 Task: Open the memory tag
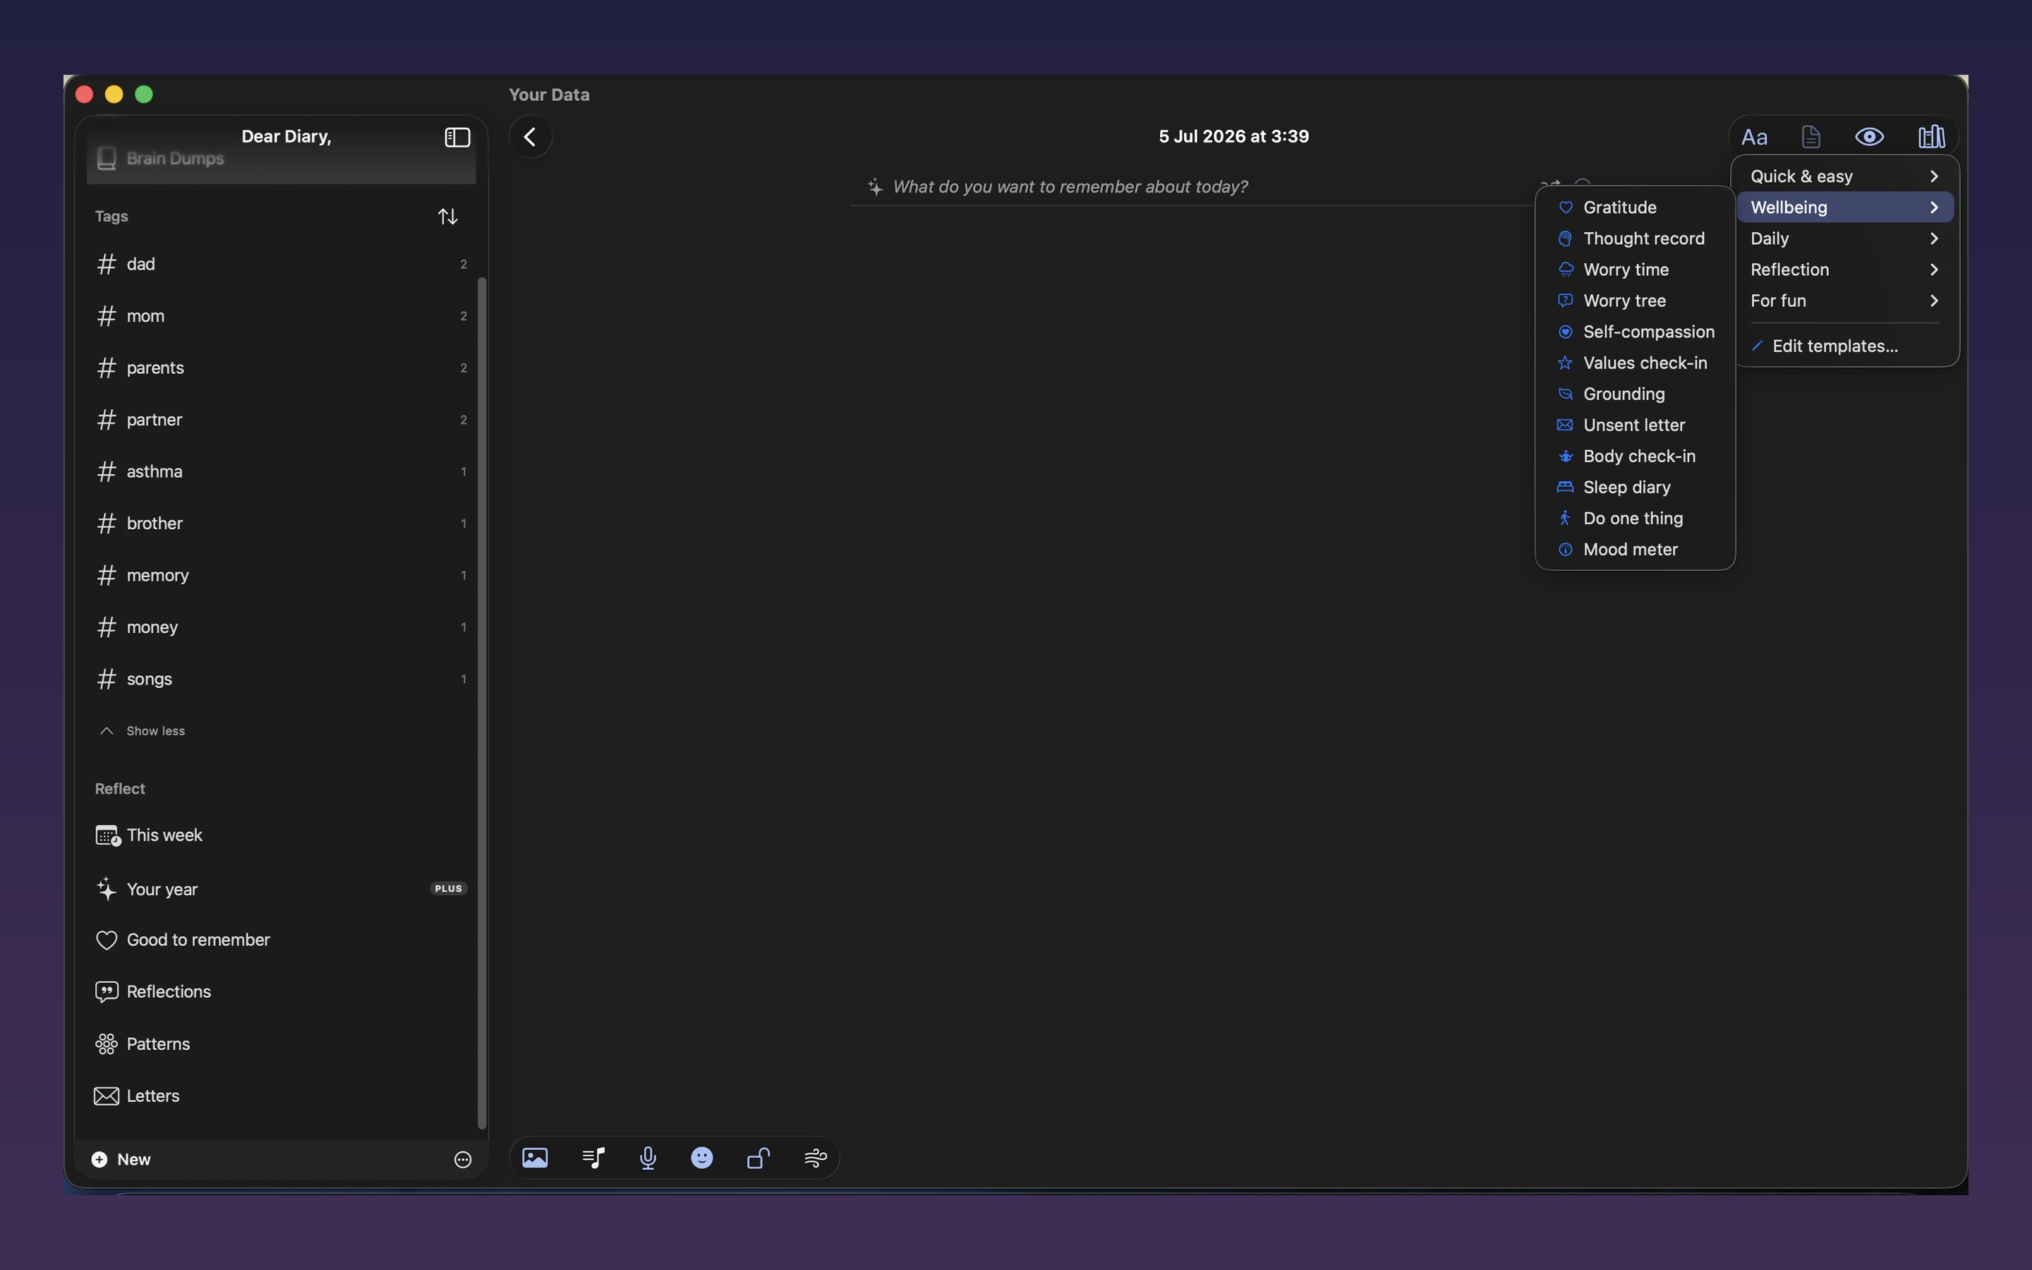tap(280, 575)
